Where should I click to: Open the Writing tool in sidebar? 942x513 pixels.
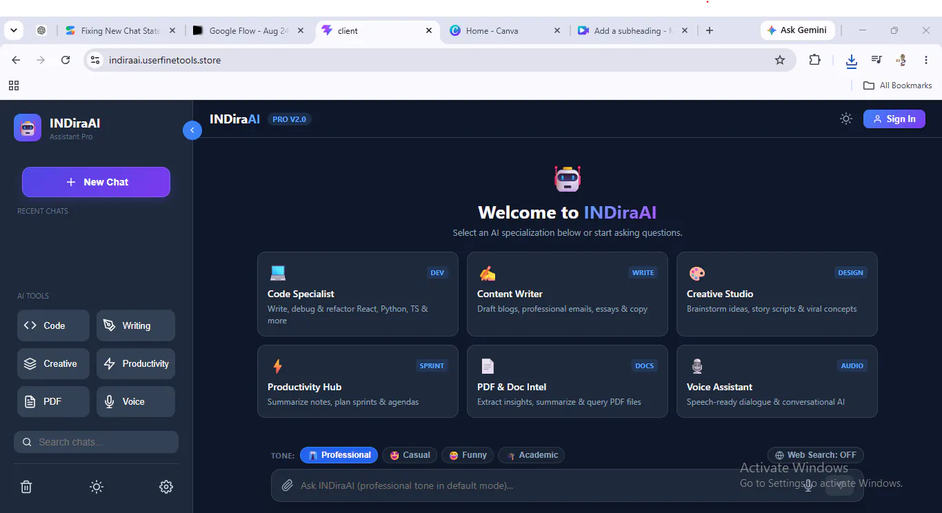[136, 325]
